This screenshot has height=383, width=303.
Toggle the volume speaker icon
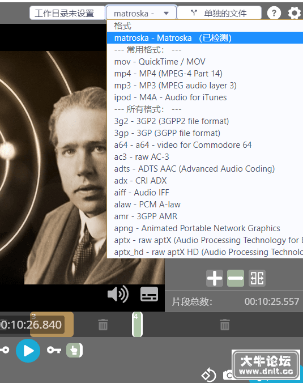click(x=118, y=294)
